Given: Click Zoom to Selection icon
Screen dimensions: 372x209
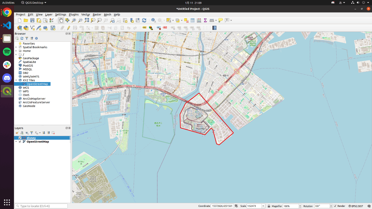Looking at the screenshot, I should point(93,20).
